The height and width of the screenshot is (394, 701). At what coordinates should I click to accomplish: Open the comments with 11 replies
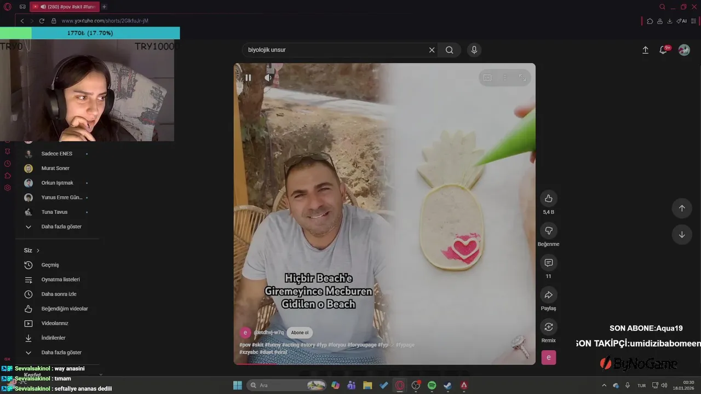pyautogui.click(x=548, y=263)
